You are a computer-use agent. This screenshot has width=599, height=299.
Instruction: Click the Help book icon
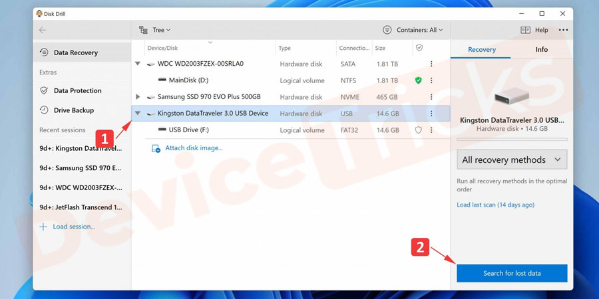(x=525, y=30)
